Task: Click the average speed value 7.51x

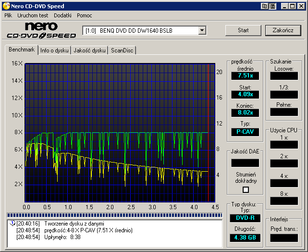Action: (245, 76)
